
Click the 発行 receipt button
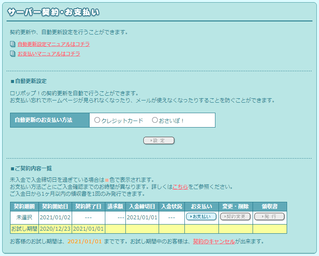point(269,217)
